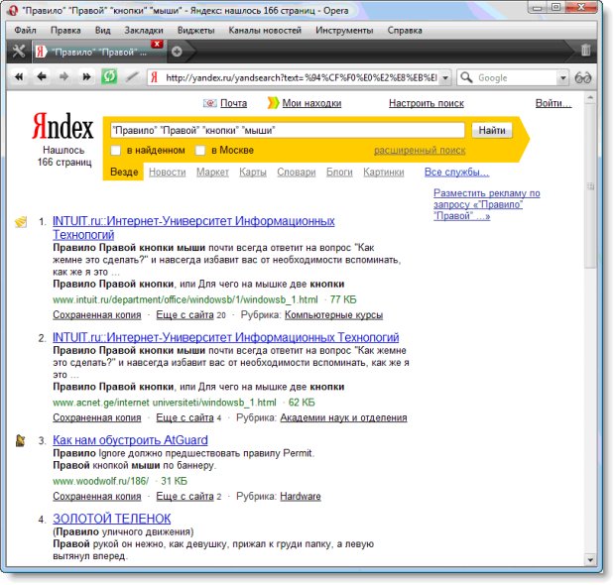This screenshot has width=615, height=585.
Task: Open the Академии наук и отделения rubric
Action: (x=343, y=418)
